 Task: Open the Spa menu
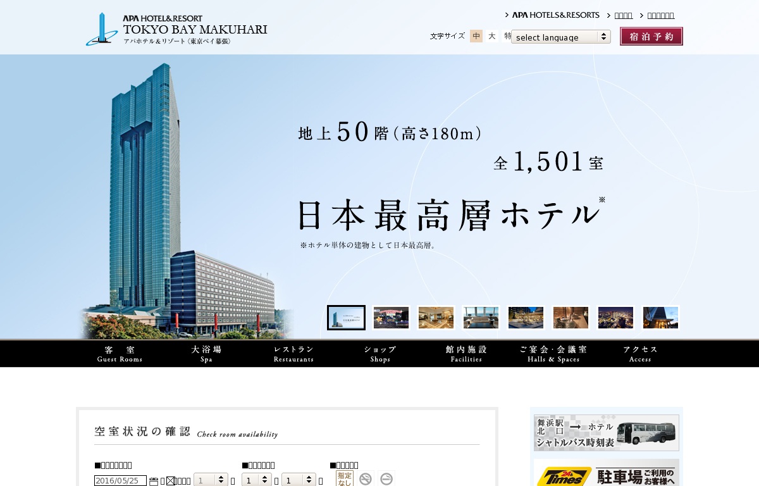(x=206, y=354)
